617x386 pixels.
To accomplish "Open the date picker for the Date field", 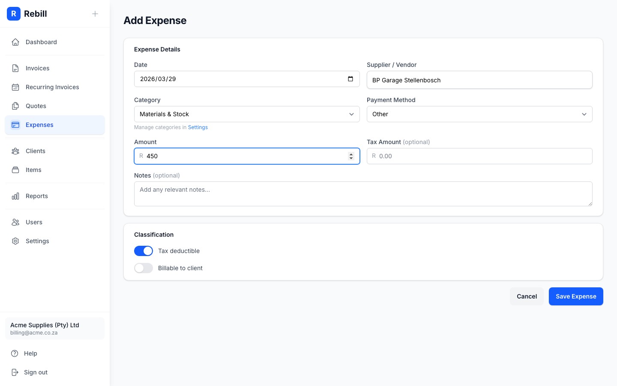I will click(x=350, y=79).
